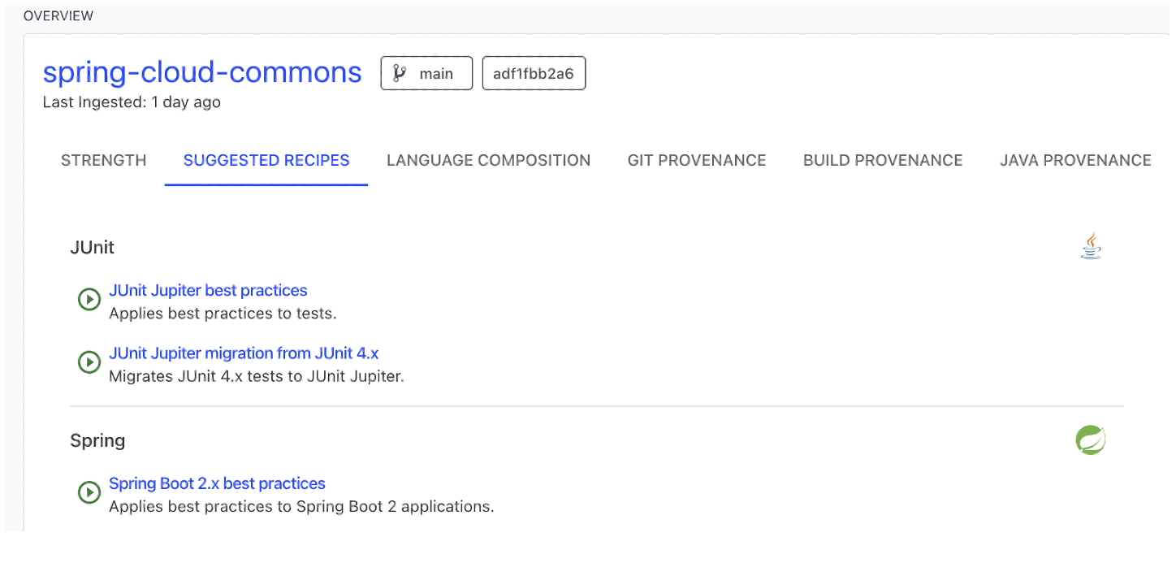Screen dimensions: 1176x567
Task: Click the green Spring leaf icon
Action: (1091, 440)
